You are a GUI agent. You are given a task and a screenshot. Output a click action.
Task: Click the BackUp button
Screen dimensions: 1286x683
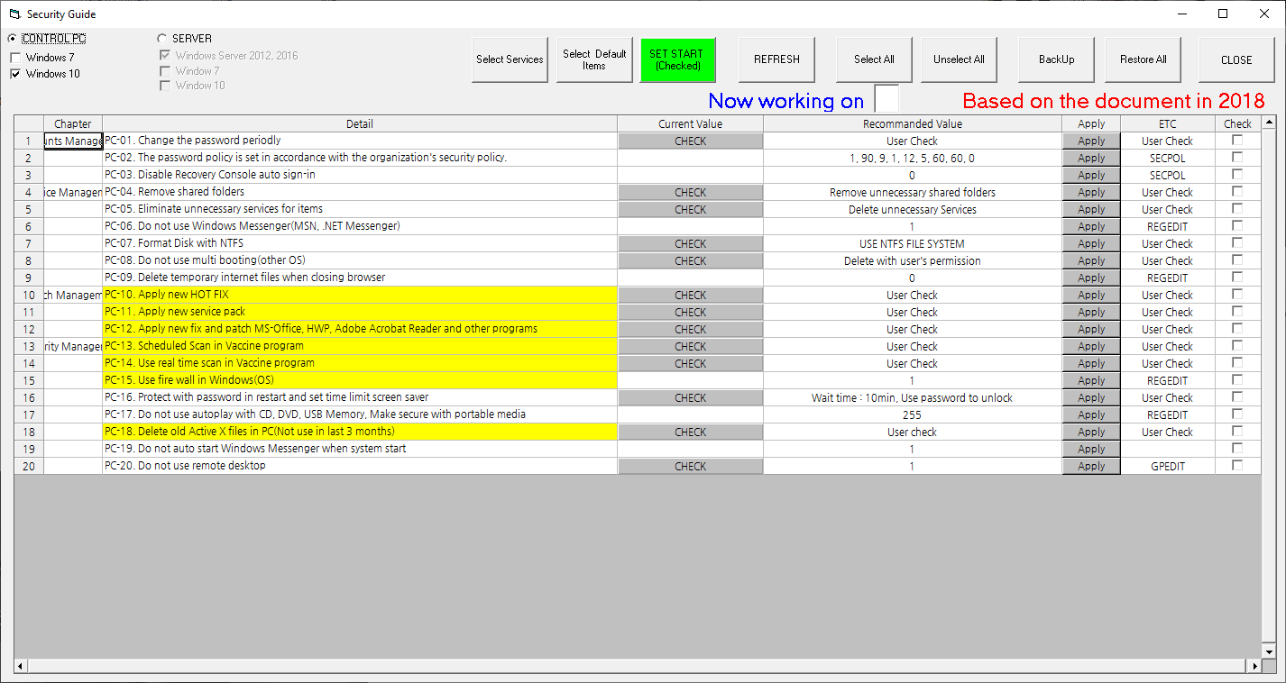pos(1056,60)
